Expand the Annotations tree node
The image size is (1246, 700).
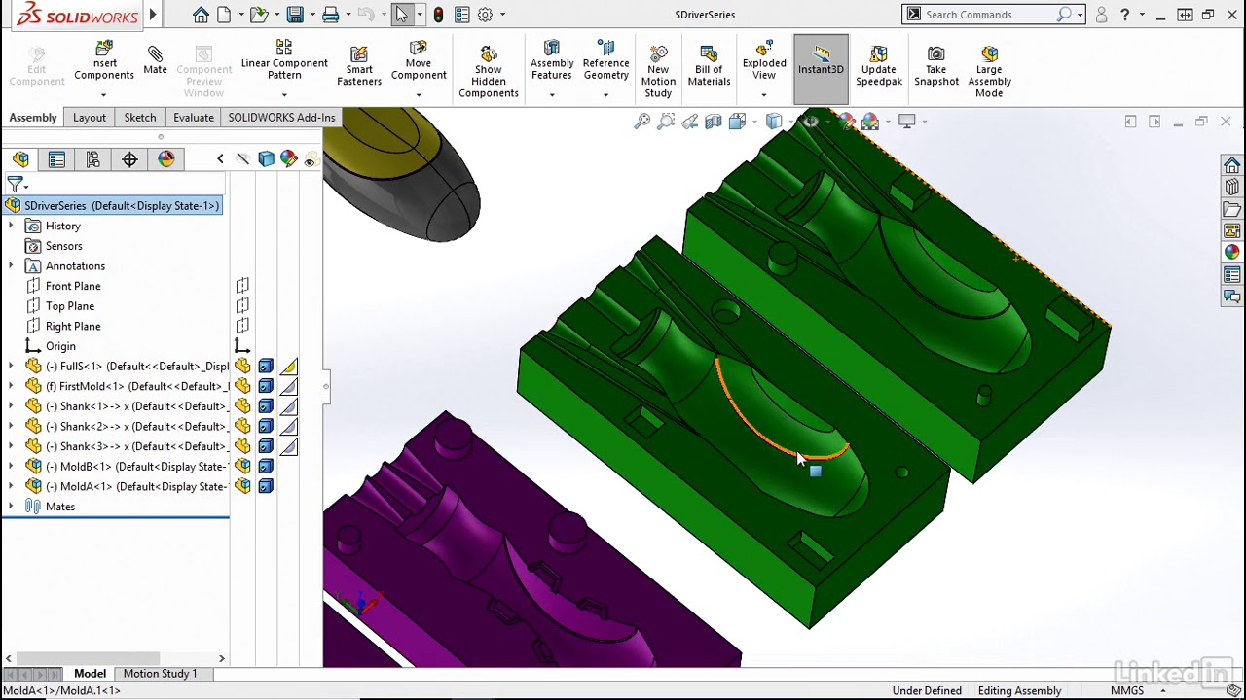pyautogui.click(x=11, y=265)
